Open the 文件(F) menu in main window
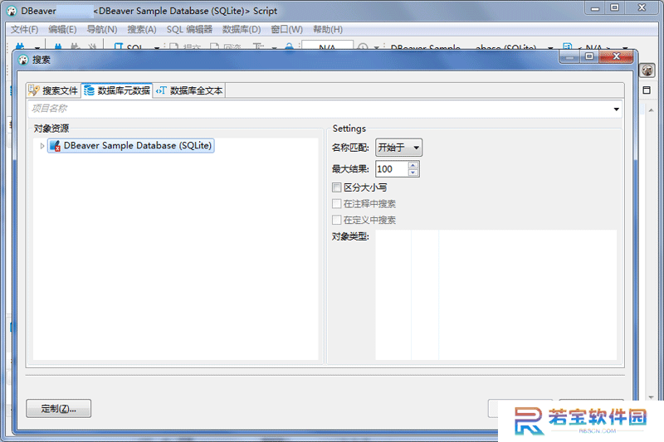 pyautogui.click(x=25, y=30)
